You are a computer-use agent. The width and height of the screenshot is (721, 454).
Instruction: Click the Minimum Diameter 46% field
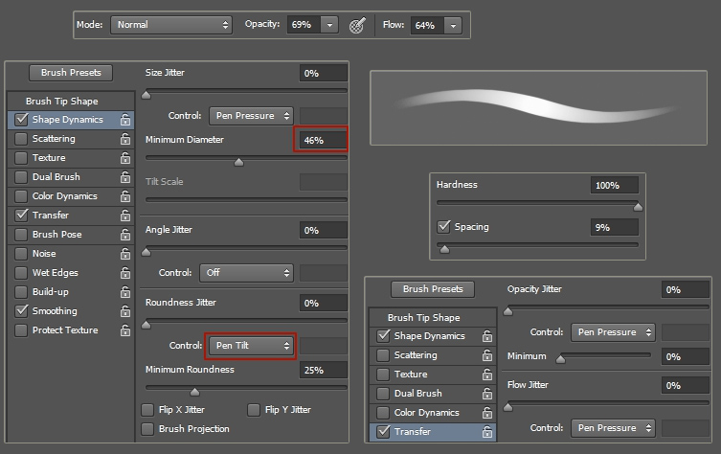tap(324, 140)
